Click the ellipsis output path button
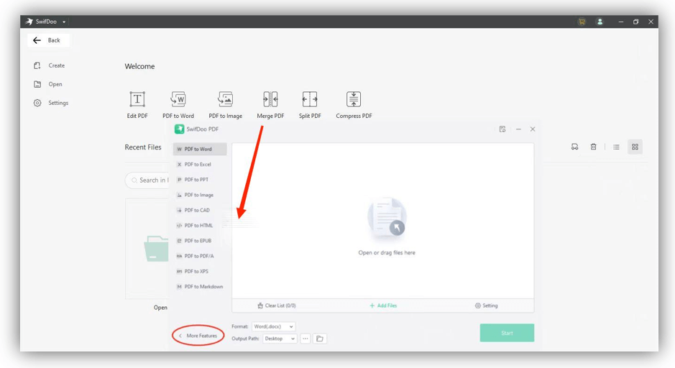Image resolution: width=675 pixels, height=368 pixels. [x=306, y=339]
